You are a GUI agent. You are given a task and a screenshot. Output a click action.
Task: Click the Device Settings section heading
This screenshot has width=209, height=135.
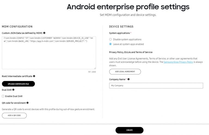121,27
